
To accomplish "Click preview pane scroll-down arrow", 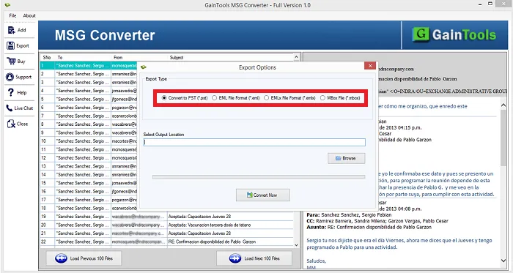I will (x=503, y=261).
